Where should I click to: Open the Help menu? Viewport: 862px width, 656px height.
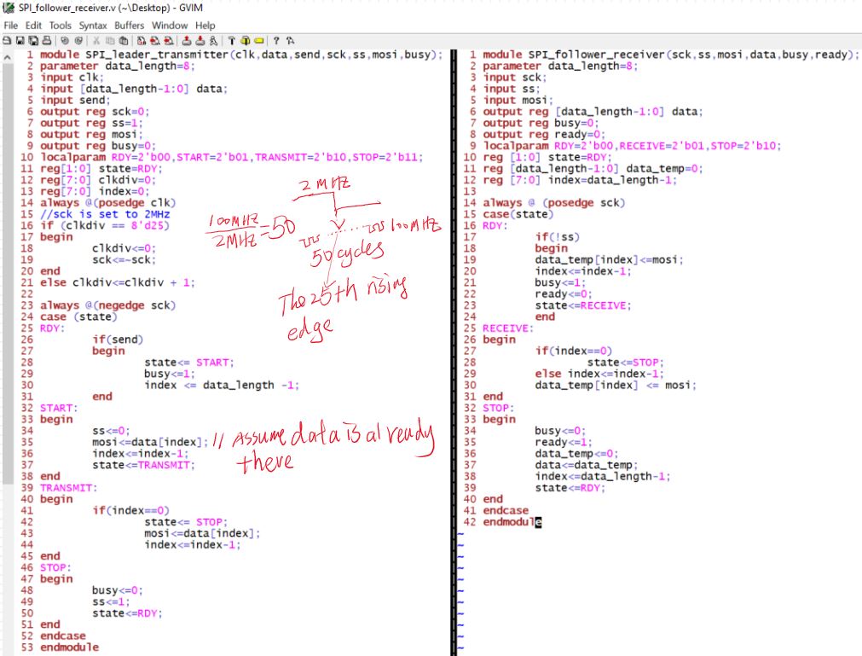click(205, 26)
